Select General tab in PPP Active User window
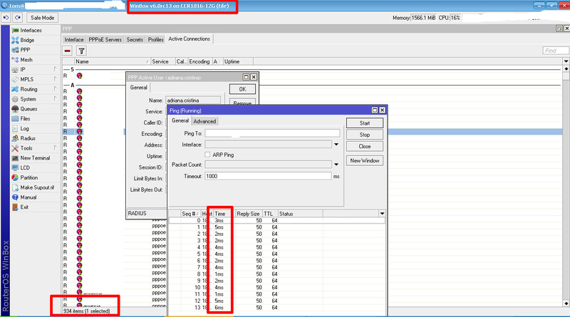570x317 pixels. 138,88
